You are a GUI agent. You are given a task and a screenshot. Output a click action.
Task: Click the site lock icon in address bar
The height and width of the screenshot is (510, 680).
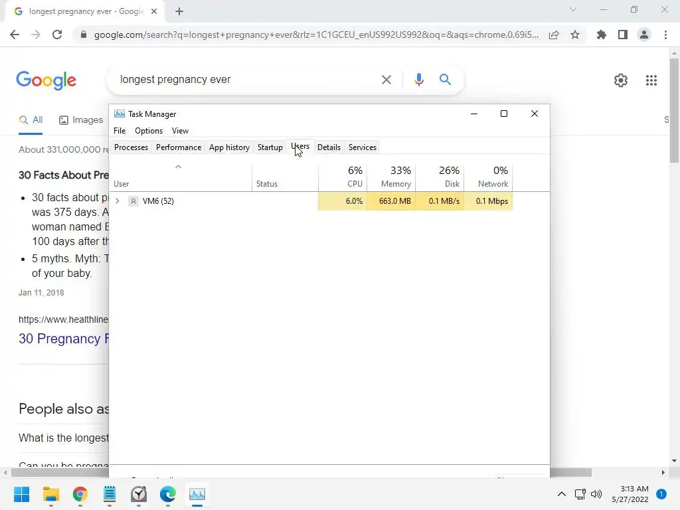coord(84,35)
